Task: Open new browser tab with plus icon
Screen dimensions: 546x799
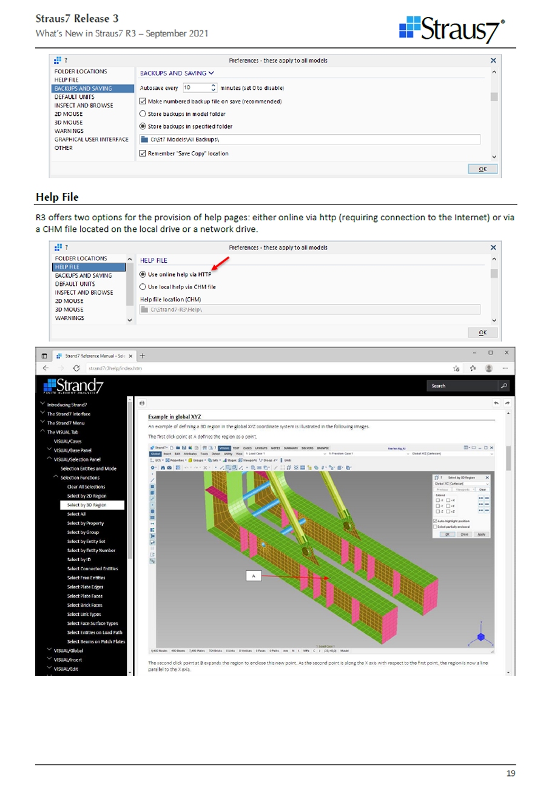Action: coord(143,356)
